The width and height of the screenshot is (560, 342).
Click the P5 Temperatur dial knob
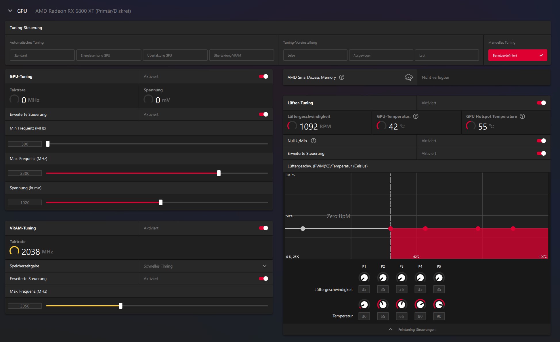coord(439,304)
